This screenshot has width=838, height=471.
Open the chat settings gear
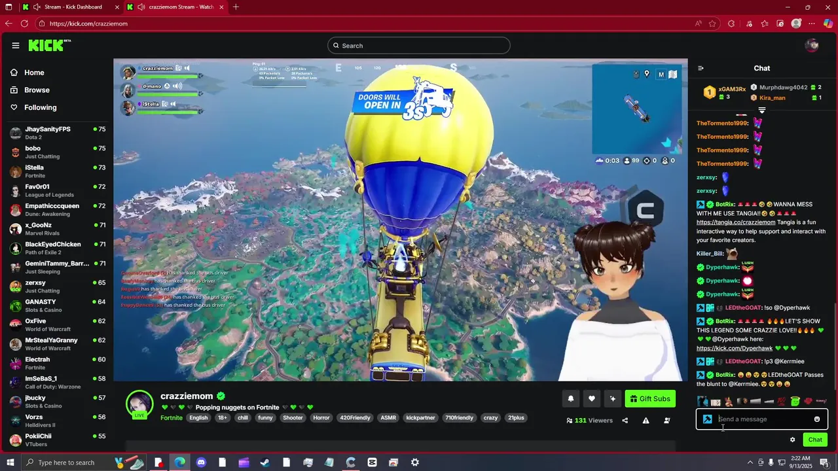click(x=792, y=440)
